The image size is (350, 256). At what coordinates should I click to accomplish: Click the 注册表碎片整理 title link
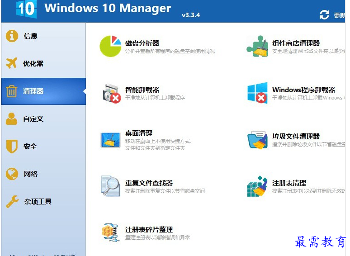pyautogui.click(x=149, y=229)
